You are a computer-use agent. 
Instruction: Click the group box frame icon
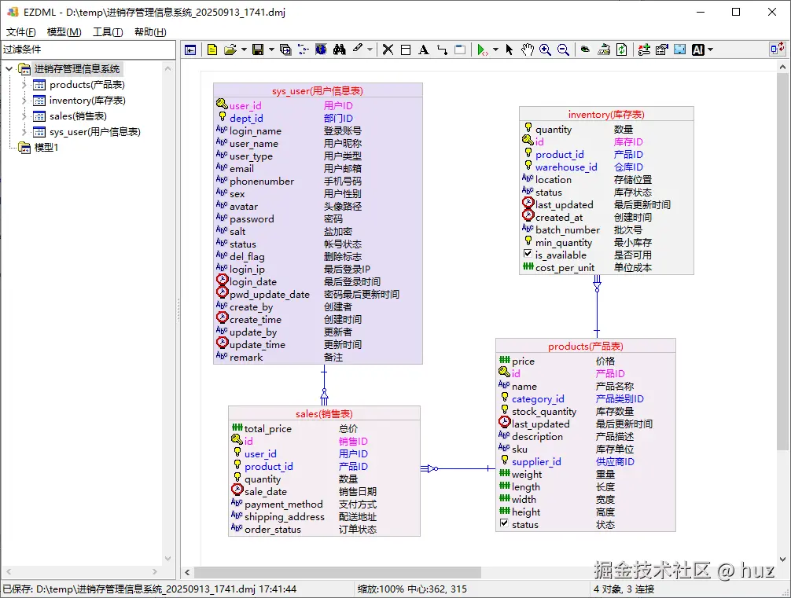[460, 50]
